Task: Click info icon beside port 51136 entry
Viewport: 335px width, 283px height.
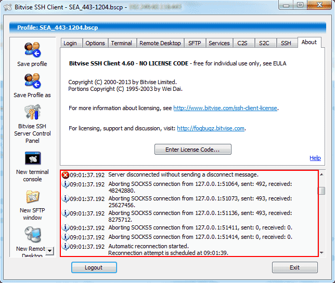Action: 66,213
